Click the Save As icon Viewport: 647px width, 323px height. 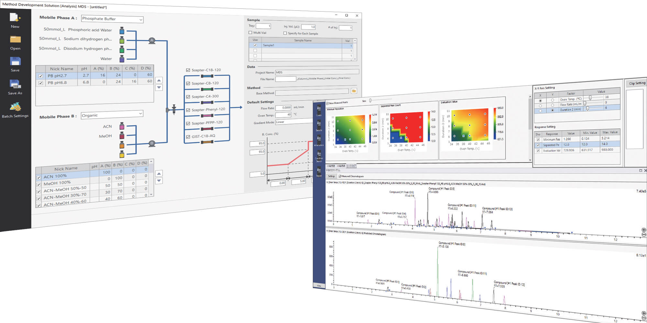click(x=15, y=84)
